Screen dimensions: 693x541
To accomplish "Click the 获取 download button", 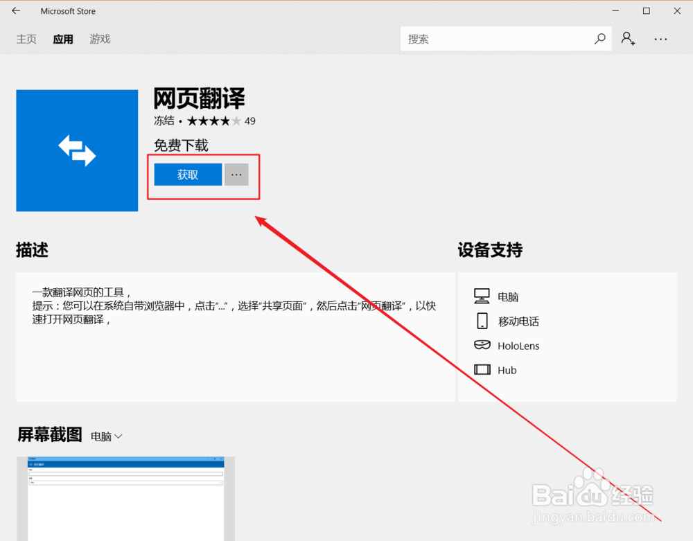I will pos(186,175).
